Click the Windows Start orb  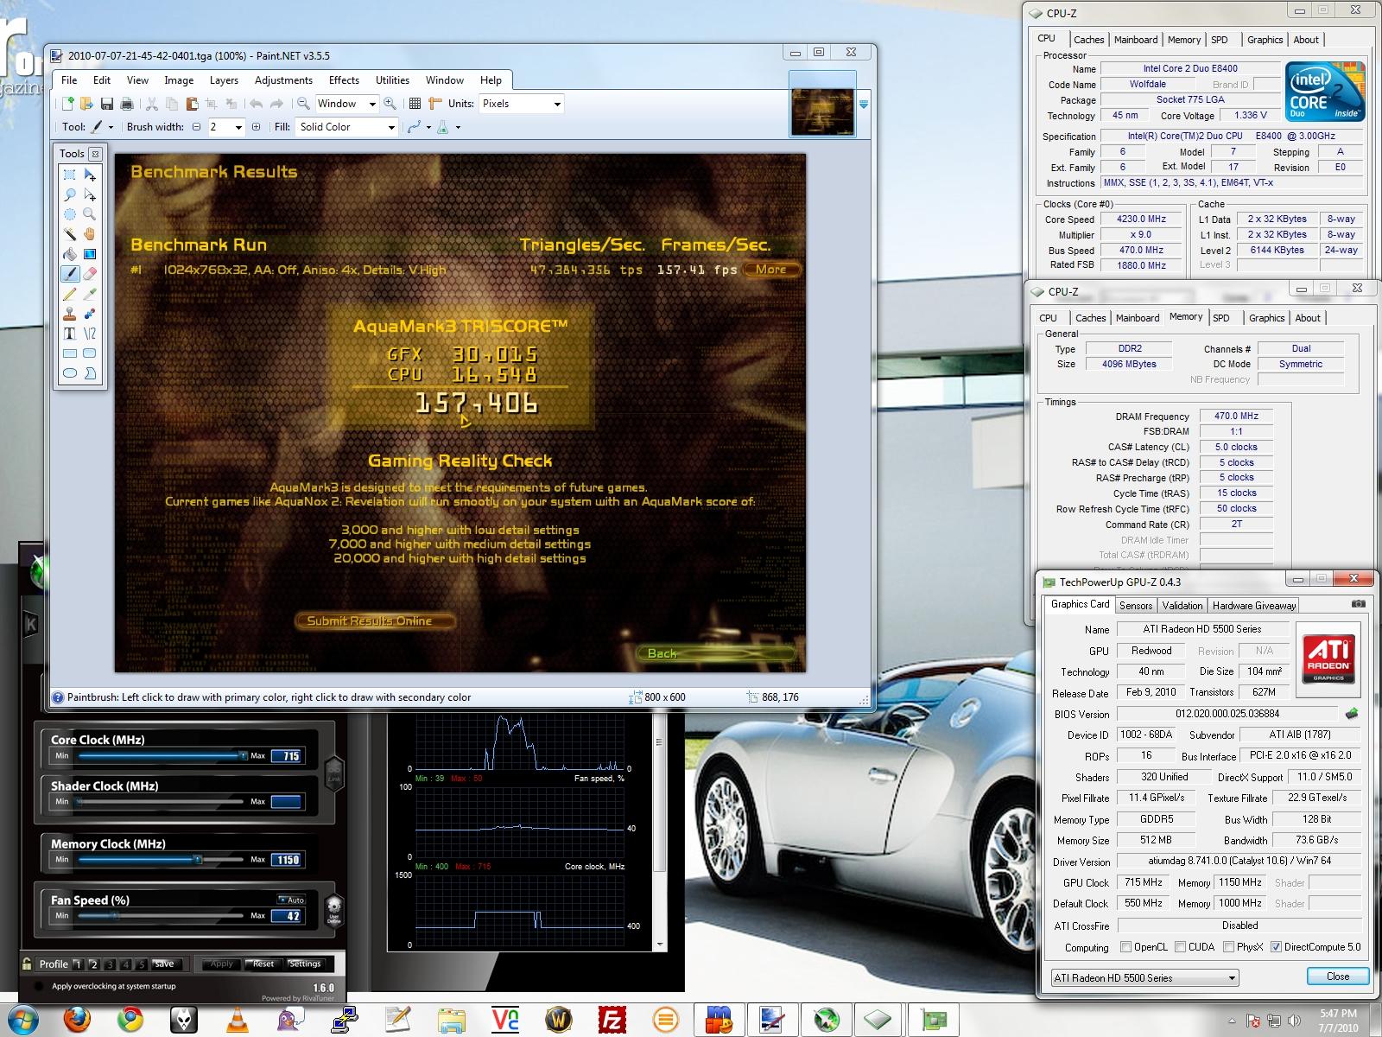click(x=23, y=1020)
